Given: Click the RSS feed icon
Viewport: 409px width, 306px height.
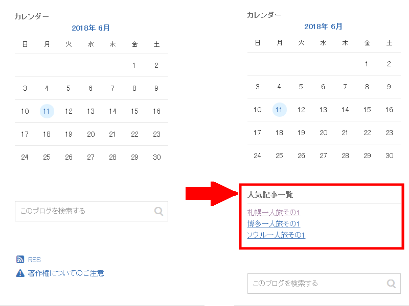Looking at the screenshot, I should click(20, 260).
